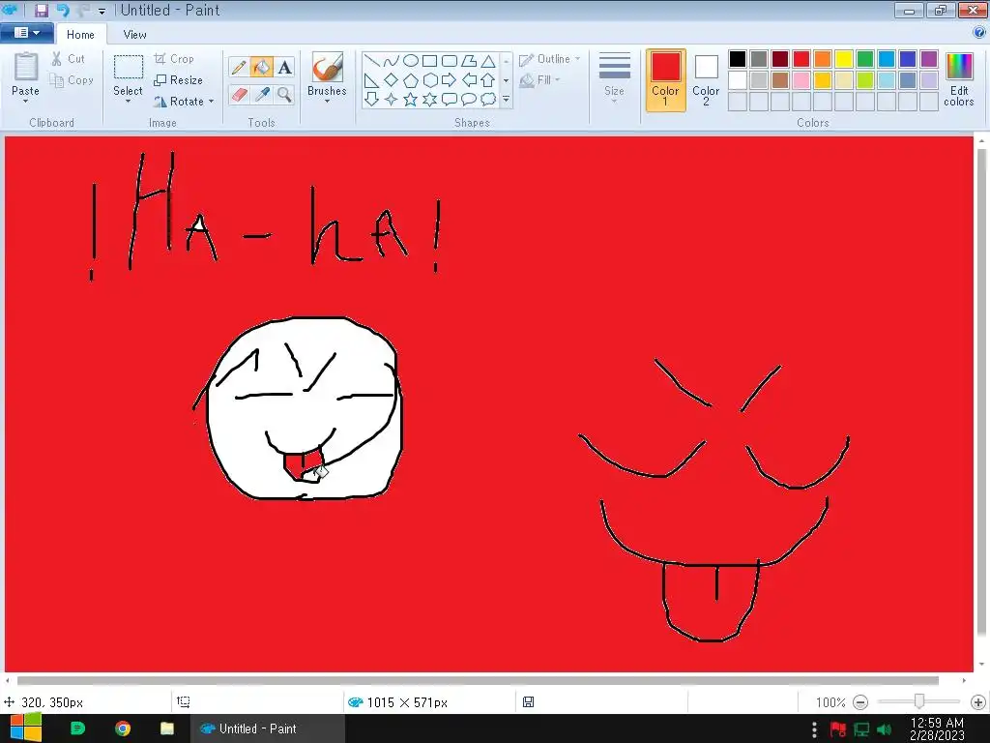Click the Cut button
Viewport: 990px width, 743px height.
(x=69, y=59)
